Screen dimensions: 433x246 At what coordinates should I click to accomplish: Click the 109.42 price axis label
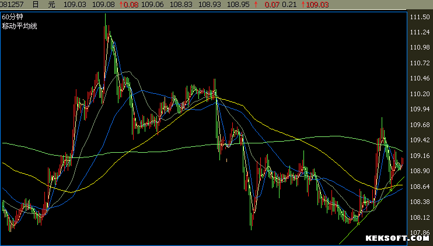[x=420, y=140]
